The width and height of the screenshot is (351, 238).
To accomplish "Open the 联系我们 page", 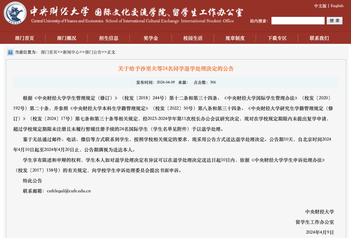I will 319,38.
